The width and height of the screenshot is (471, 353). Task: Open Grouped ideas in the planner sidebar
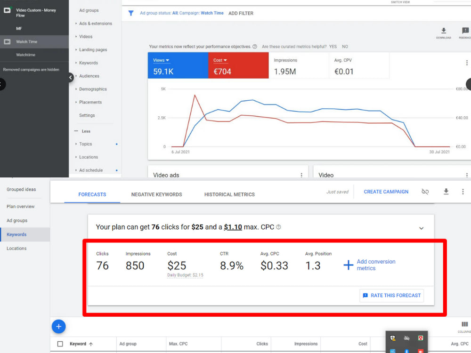[21, 189]
